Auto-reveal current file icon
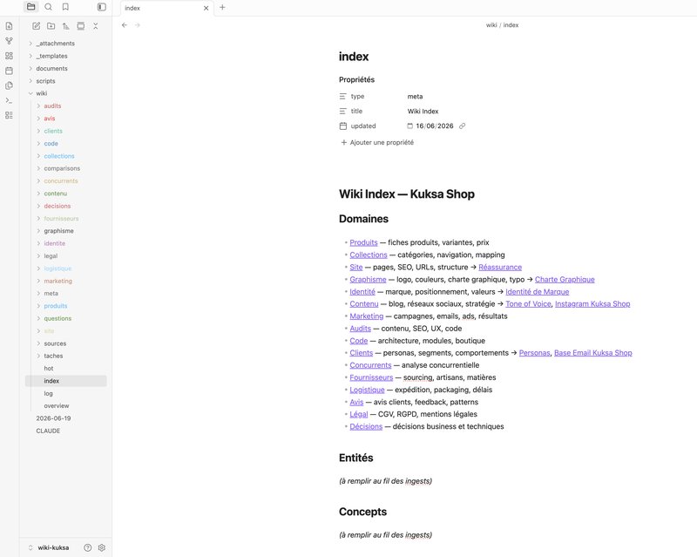This screenshot has width=697, height=557. pyautogui.click(x=80, y=26)
